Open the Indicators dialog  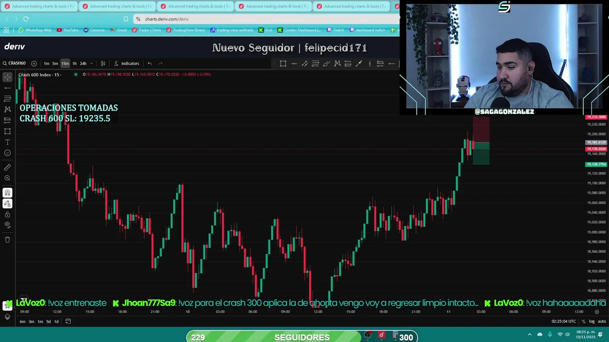(x=127, y=63)
